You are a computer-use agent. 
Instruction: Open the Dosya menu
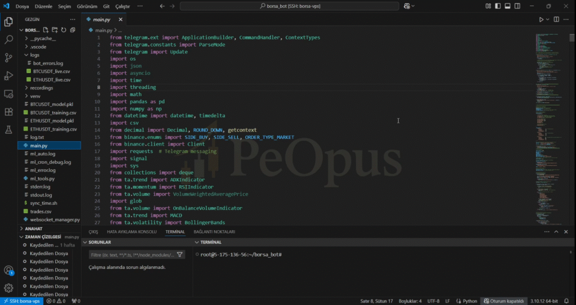22,6
